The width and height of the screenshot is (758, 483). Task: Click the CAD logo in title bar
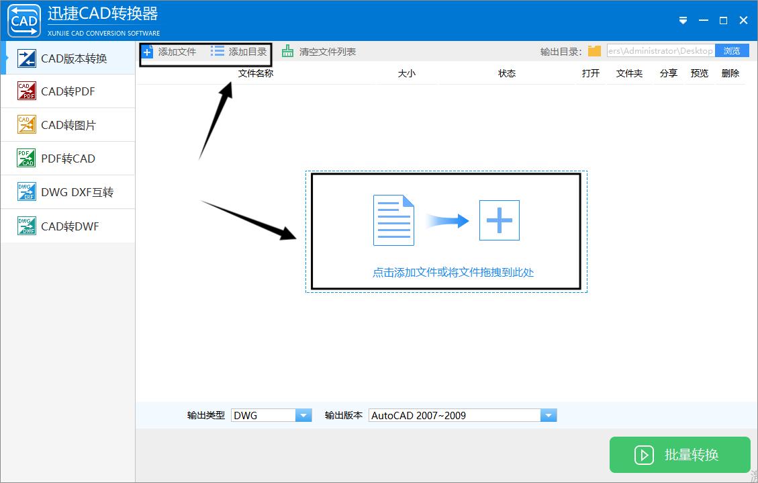click(23, 20)
